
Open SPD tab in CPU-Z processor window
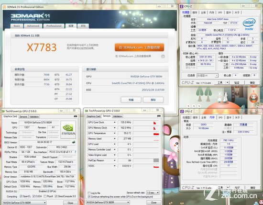pyautogui.click(x=220, y=12)
